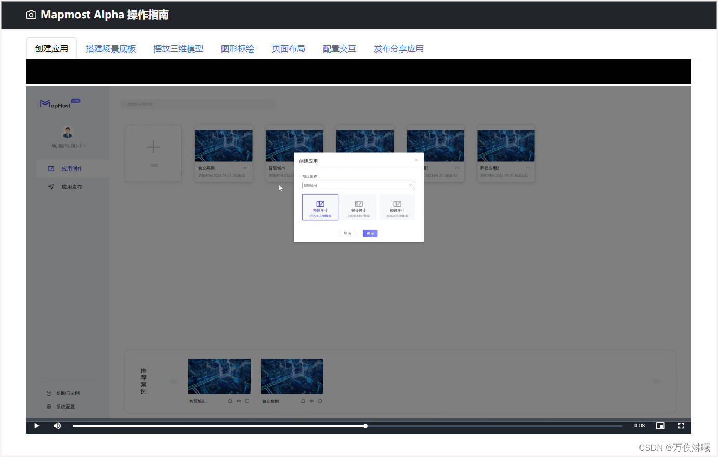Open the 轨交案例 card more-options menu
The height and width of the screenshot is (457, 718).
point(245,168)
